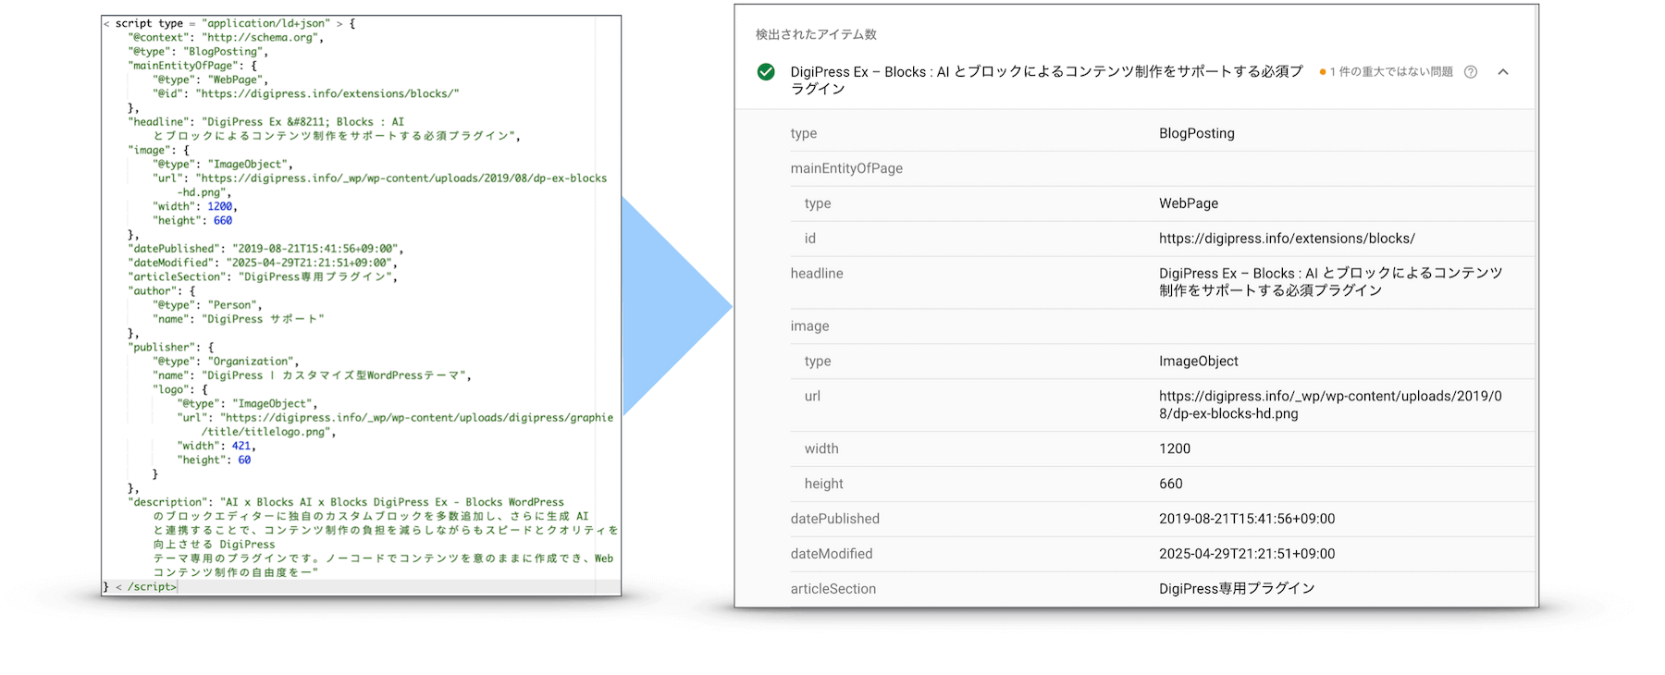Image resolution: width=1665 pixels, height=675 pixels.
Task: Click the "author" code line
Action: click(162, 291)
